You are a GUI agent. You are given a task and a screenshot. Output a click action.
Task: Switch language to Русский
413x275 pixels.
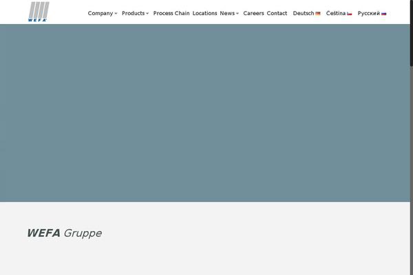[x=368, y=13]
